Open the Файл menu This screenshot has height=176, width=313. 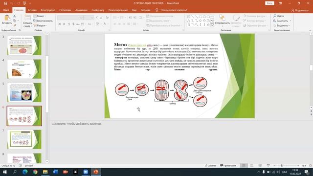pyautogui.click(x=6, y=10)
